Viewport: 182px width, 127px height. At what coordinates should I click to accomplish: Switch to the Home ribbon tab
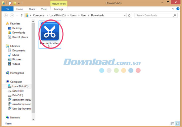[20, 9]
